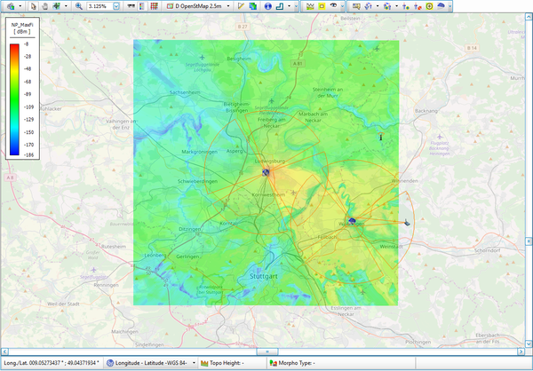The image size is (533, 371).
Task: Open dropdown arrow next to print/export icon
Action: (20, 6)
